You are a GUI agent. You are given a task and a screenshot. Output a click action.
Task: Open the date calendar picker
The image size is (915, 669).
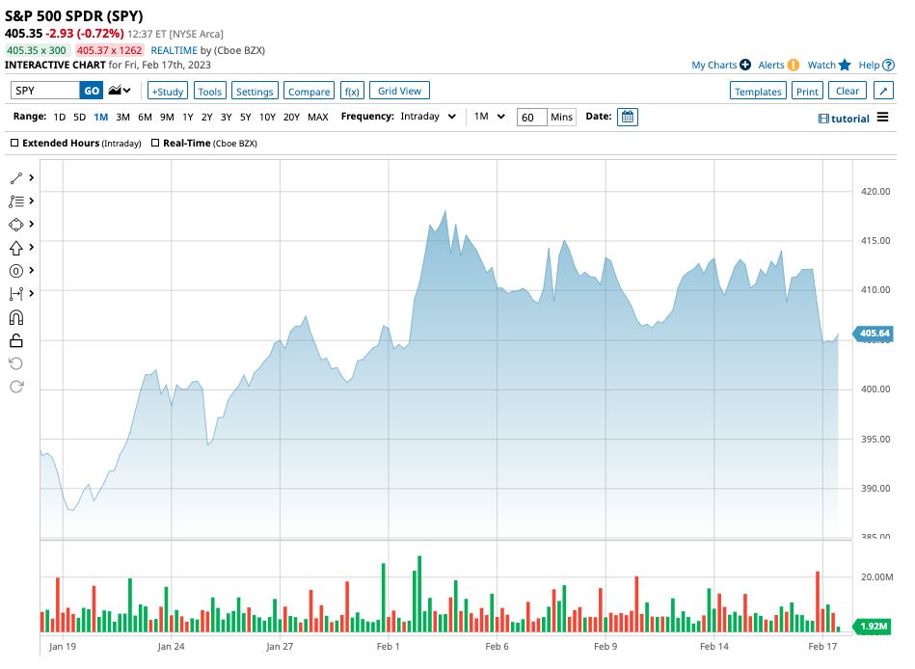tap(628, 118)
